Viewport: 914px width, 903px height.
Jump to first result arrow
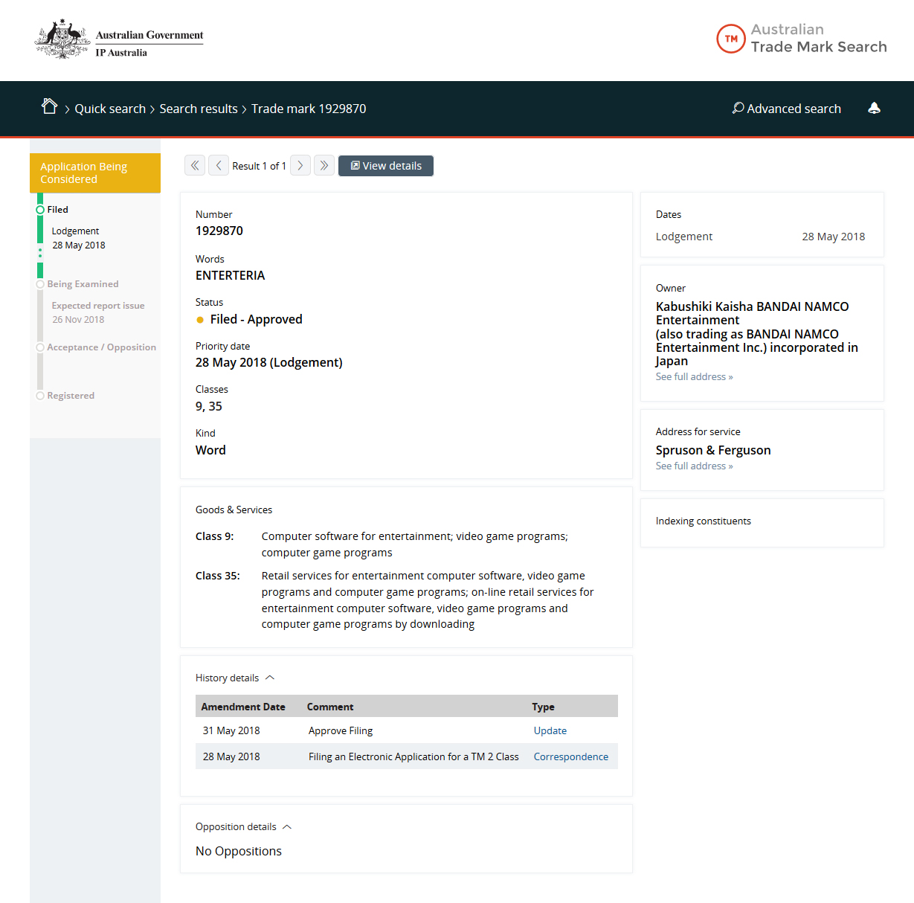(195, 166)
